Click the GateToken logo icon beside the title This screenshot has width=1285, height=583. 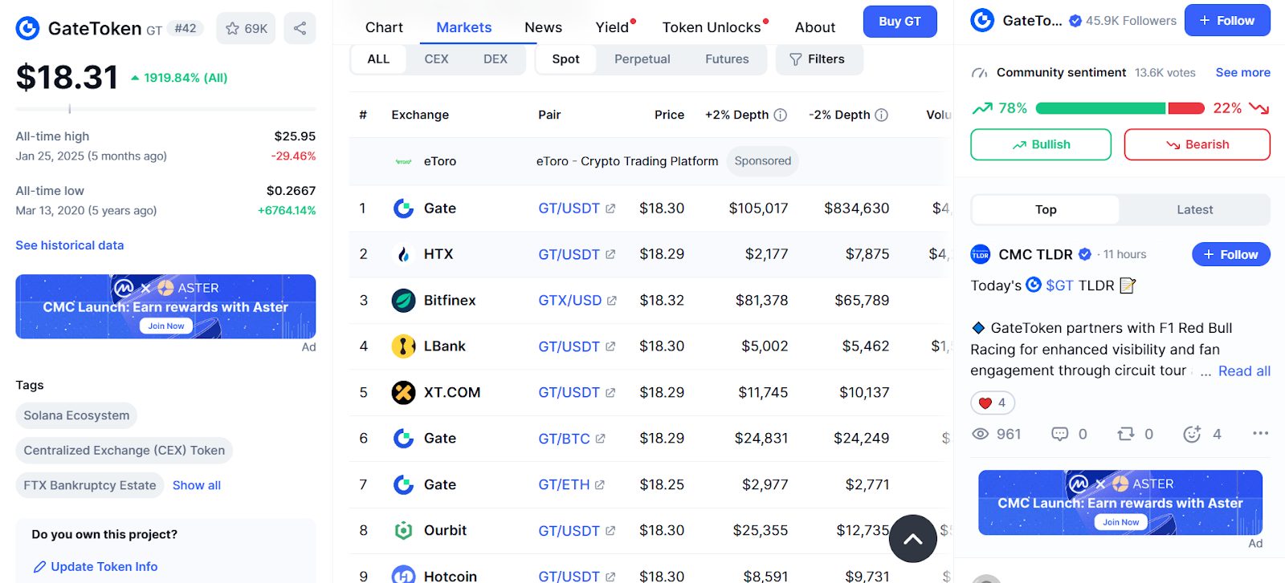(27, 29)
